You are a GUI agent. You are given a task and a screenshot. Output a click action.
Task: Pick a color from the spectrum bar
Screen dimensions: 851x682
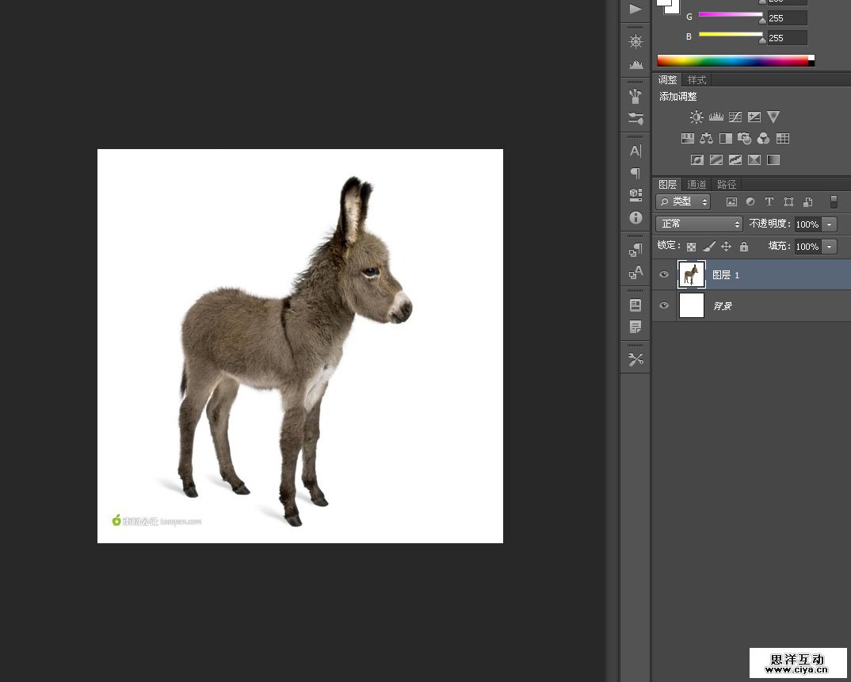click(x=731, y=60)
